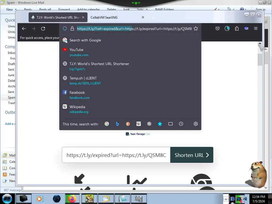Open the media player taskbar icon
The image size is (272, 204).
tap(39, 199)
